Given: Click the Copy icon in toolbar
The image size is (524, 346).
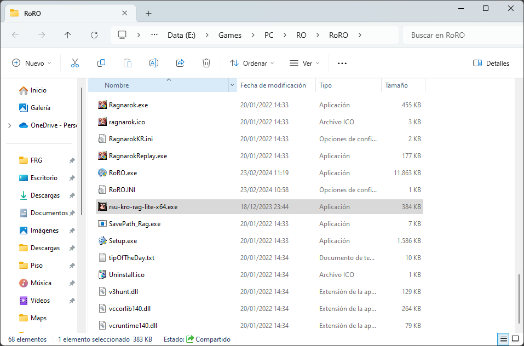Looking at the screenshot, I should (101, 63).
